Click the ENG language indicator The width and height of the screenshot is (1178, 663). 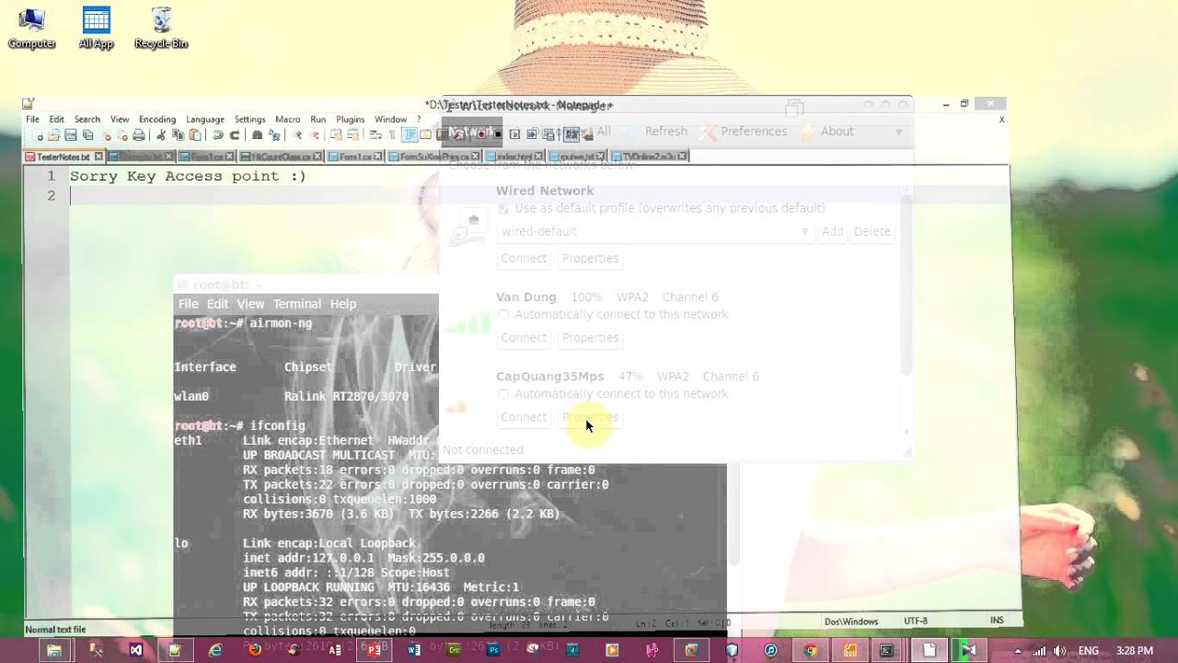(x=1088, y=650)
